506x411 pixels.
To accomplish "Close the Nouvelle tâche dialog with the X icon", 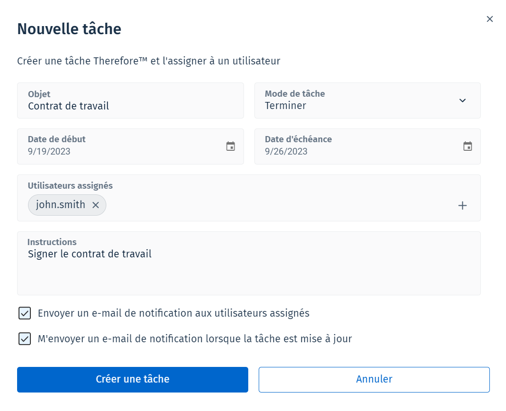I will pyautogui.click(x=490, y=19).
